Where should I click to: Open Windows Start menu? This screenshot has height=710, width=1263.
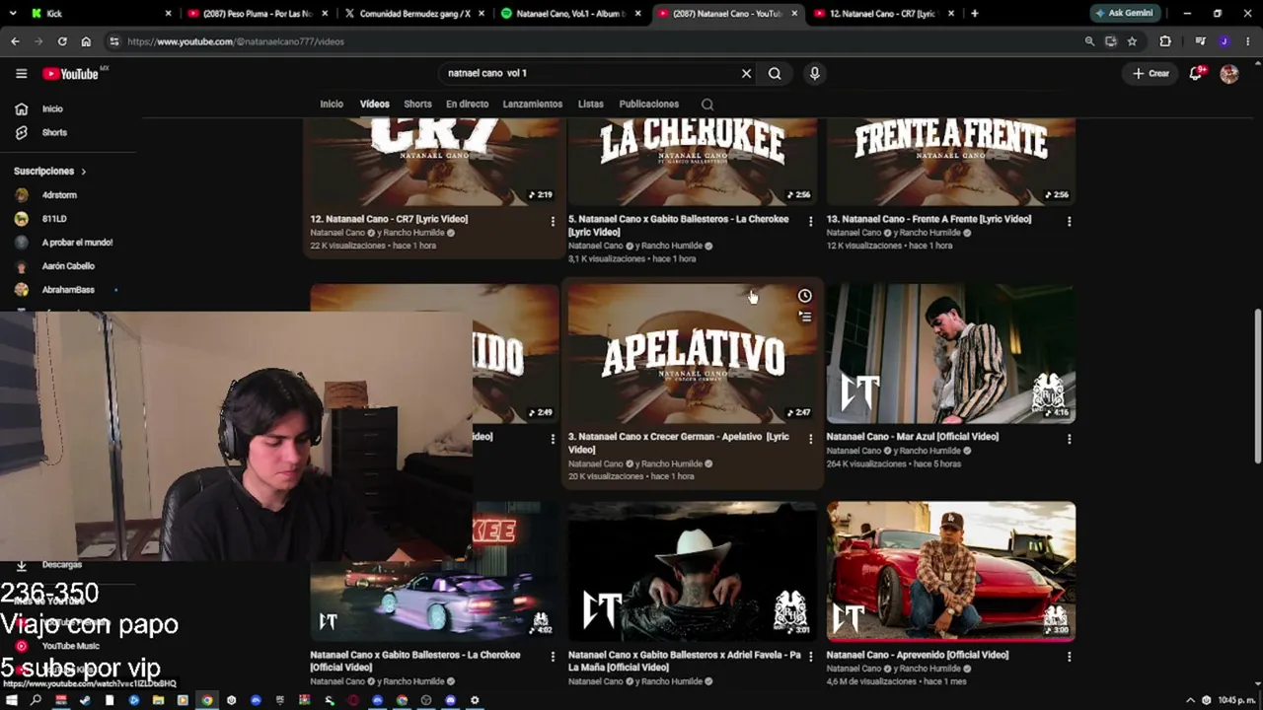point(12,700)
